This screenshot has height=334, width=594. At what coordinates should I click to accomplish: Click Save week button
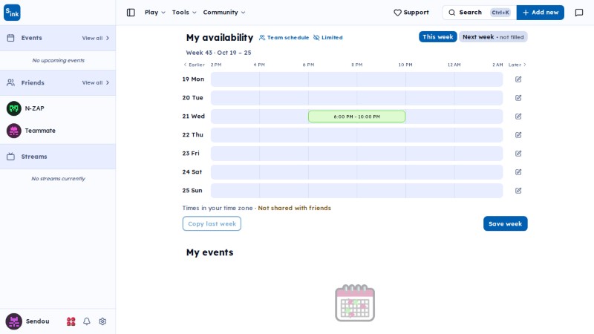pyautogui.click(x=506, y=223)
